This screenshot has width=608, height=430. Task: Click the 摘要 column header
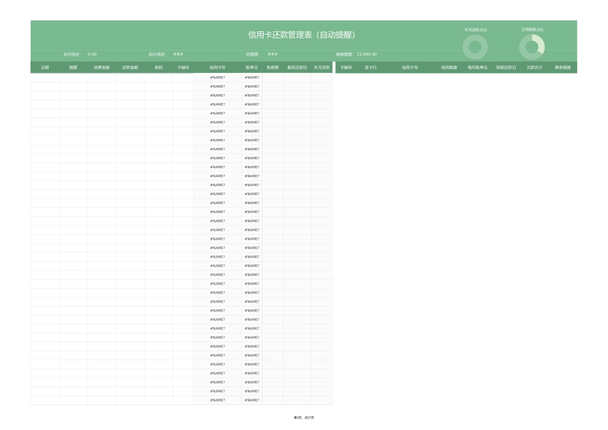pos(74,67)
